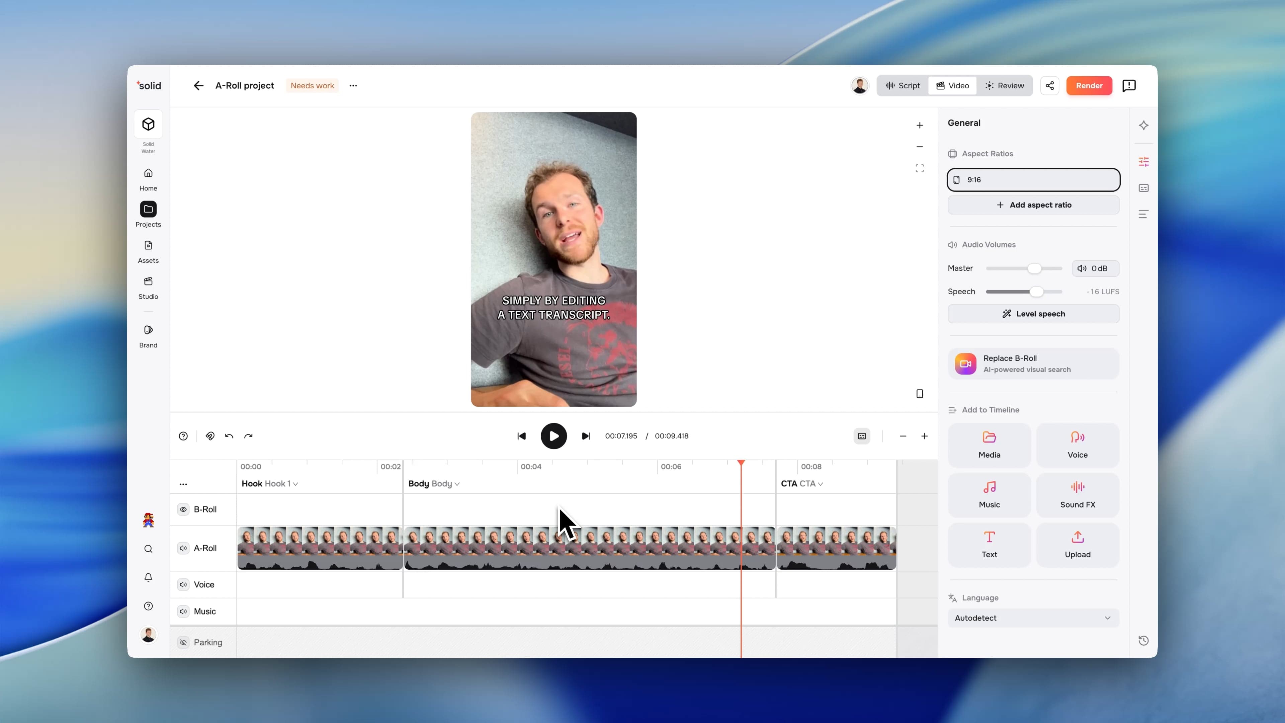
Task: Add Voice to the timeline
Action: click(x=1078, y=445)
